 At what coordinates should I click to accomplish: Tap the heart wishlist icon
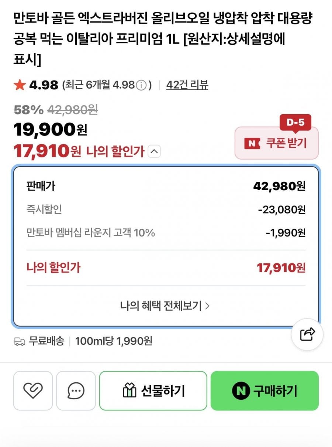click(33, 390)
